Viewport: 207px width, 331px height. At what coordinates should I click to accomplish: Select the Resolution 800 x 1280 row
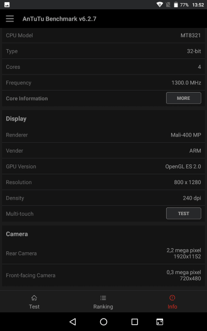pyautogui.click(x=103, y=182)
